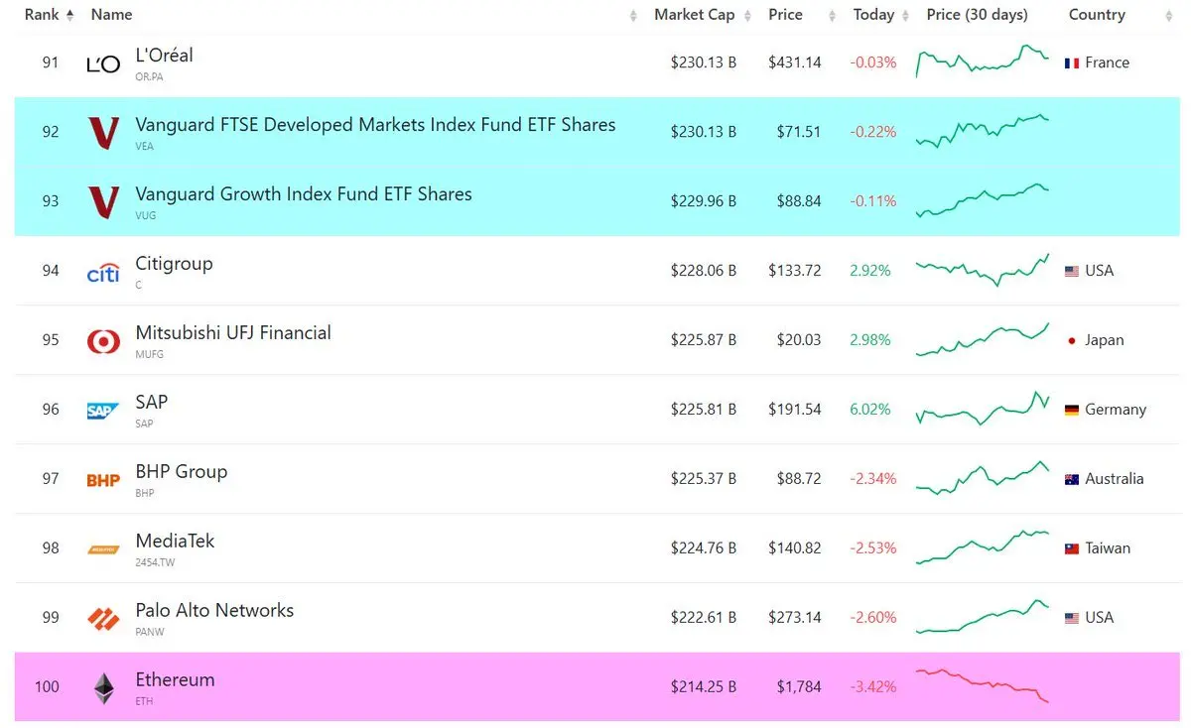The image size is (1191, 728).
Task: Click the MediaTek logo icon
Action: pyautogui.click(x=103, y=549)
